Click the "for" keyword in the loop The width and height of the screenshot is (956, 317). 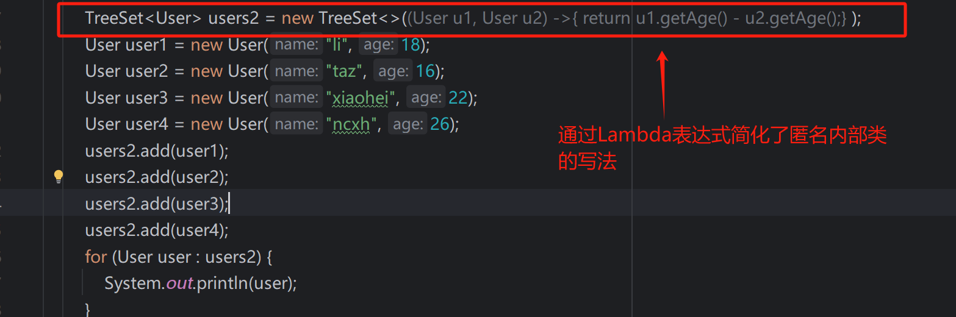pyautogui.click(x=96, y=257)
